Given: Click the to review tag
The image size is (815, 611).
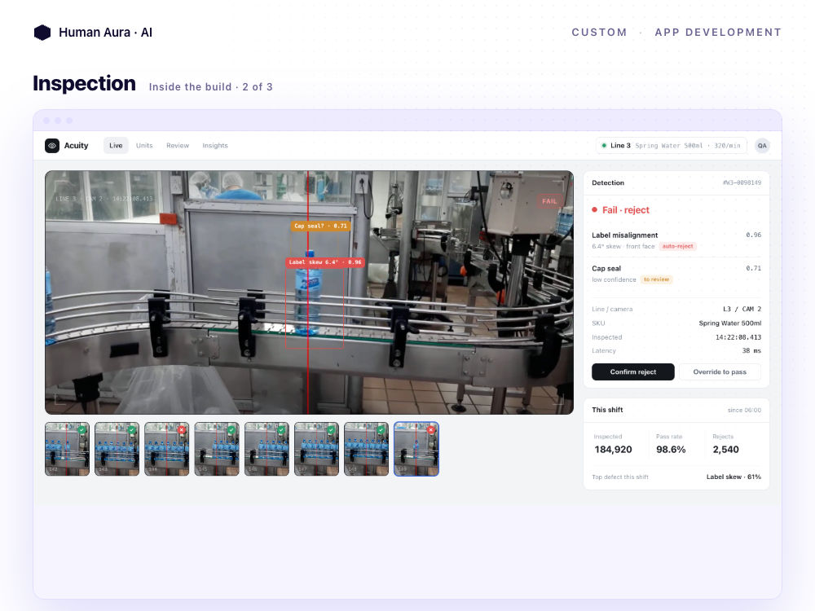Looking at the screenshot, I should click(656, 279).
